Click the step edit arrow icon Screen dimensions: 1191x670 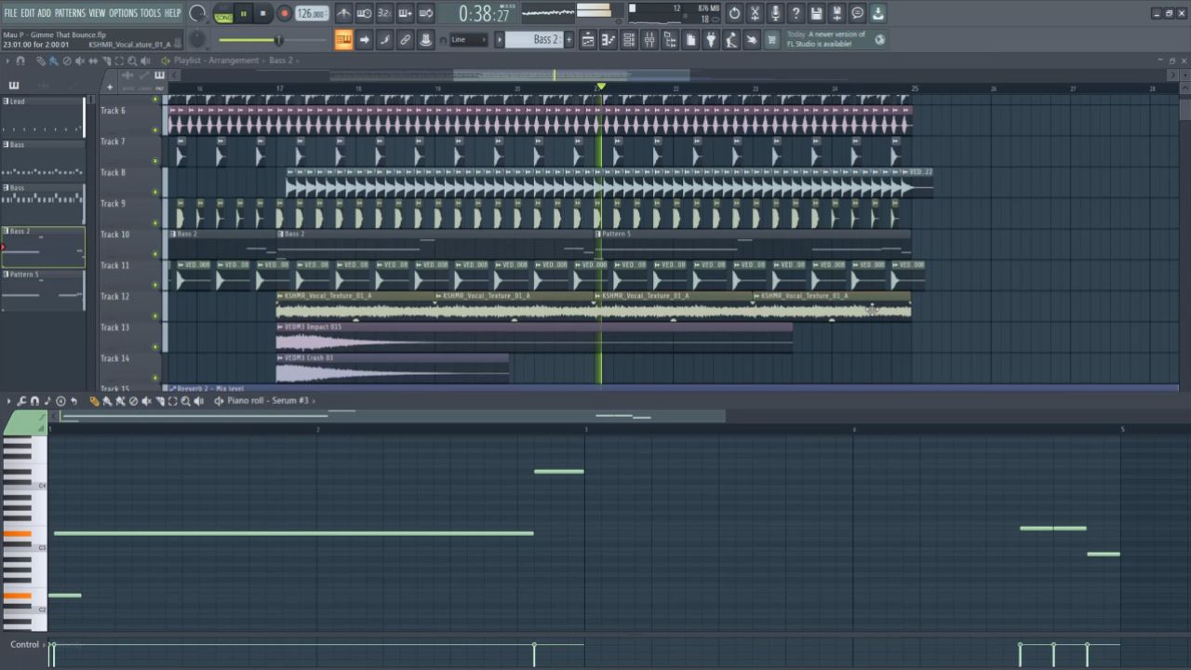[x=364, y=40]
